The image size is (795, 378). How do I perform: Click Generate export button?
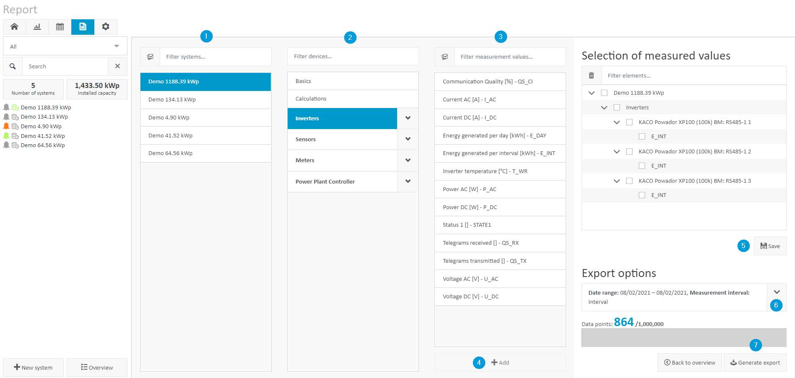755,362
